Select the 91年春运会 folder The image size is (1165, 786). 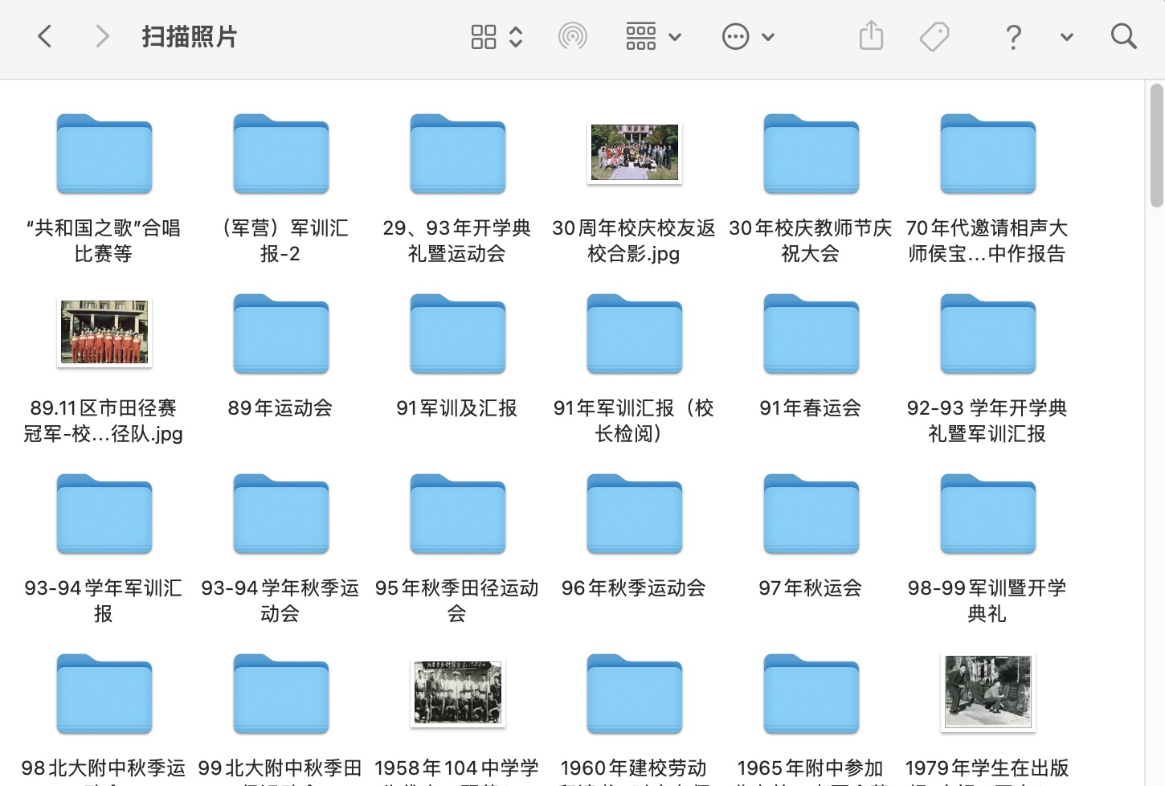click(x=811, y=334)
